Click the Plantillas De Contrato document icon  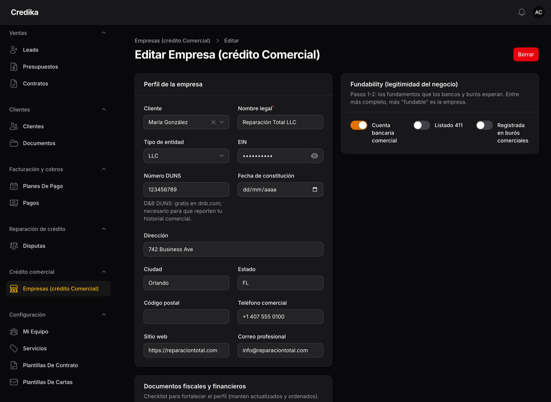click(x=14, y=365)
